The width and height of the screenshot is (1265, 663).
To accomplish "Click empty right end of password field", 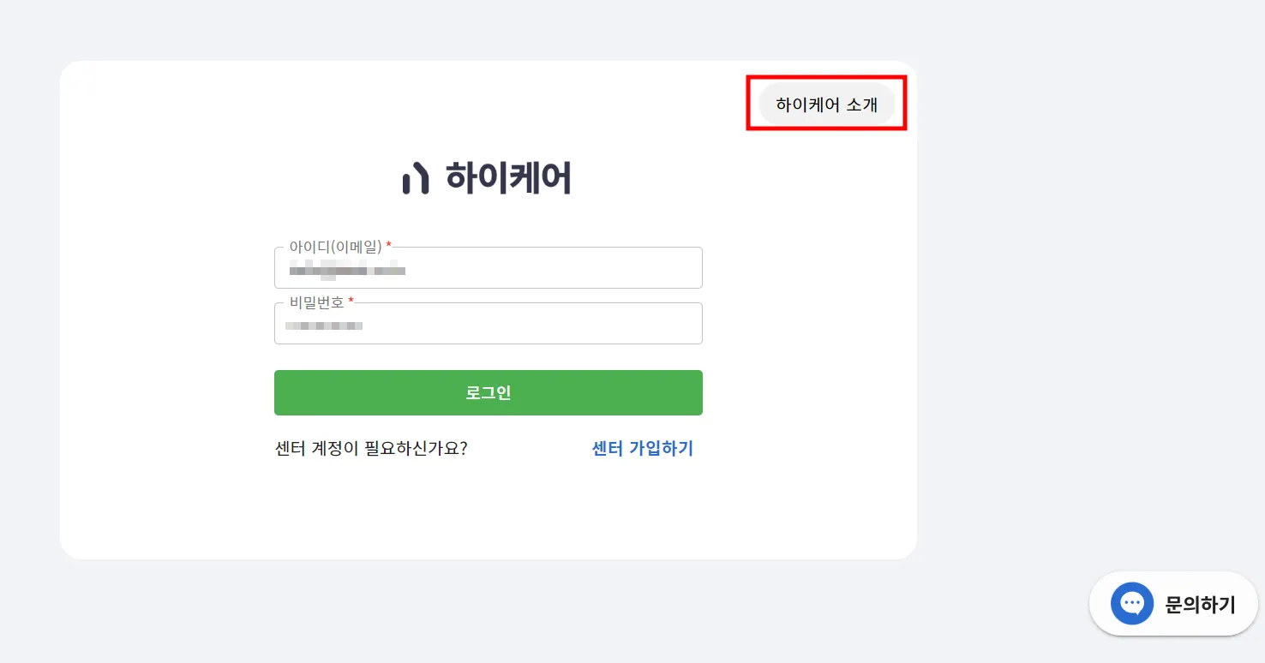I will pyautogui.click(x=651, y=326).
